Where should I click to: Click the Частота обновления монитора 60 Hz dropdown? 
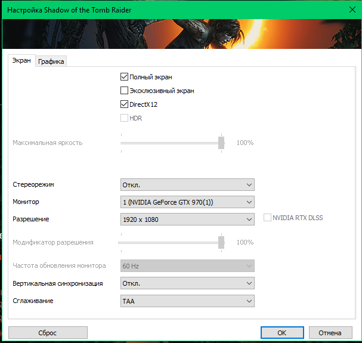click(187, 266)
